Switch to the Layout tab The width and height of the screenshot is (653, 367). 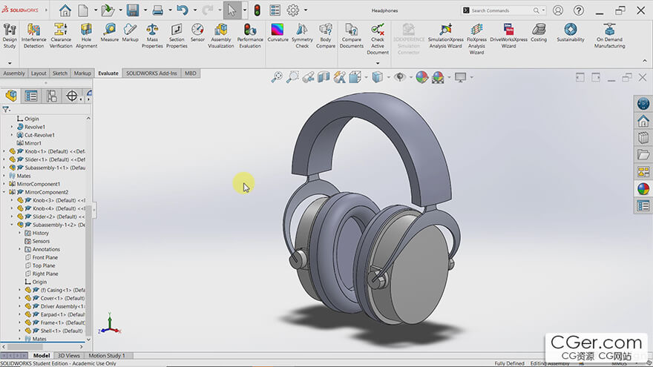tap(39, 73)
